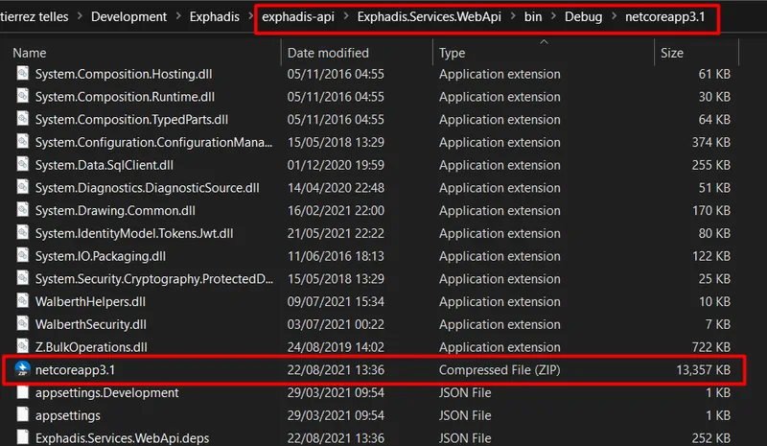Navigate to Exphadis folder in breadcrumb
The height and width of the screenshot is (446, 767).
(x=215, y=16)
